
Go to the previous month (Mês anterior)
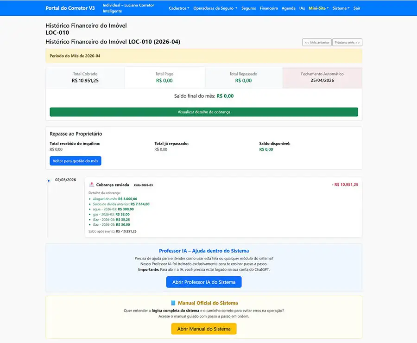click(317, 43)
